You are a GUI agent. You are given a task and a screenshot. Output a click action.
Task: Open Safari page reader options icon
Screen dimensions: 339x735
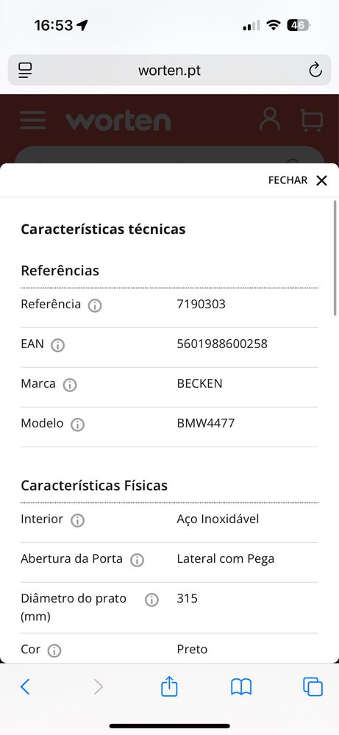(25, 71)
